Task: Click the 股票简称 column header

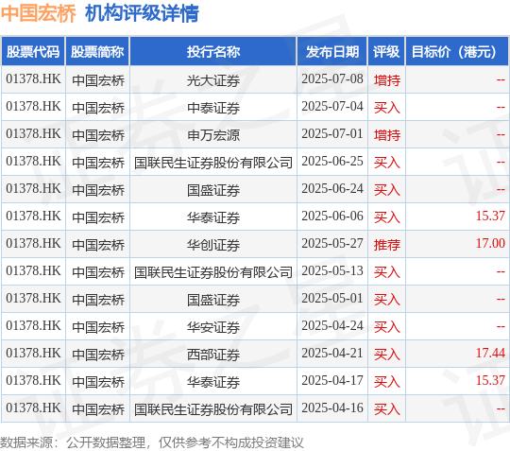Action: 97,52
